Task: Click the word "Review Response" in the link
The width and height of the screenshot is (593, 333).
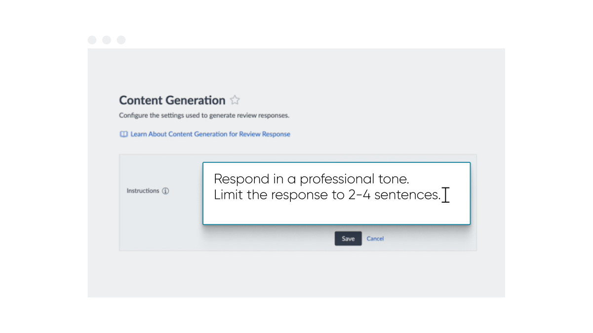Action: point(265,134)
